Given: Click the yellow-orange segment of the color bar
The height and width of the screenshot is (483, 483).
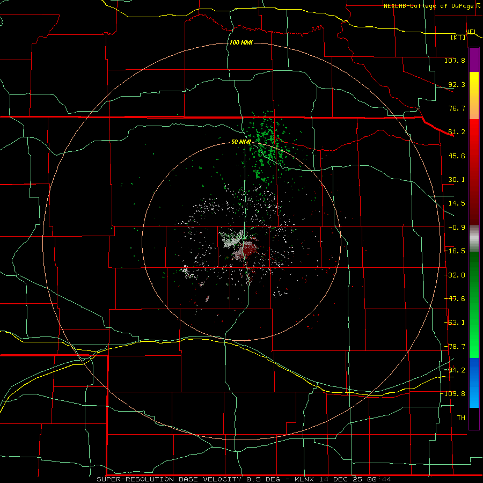Looking at the screenshot, I should coord(474,96).
